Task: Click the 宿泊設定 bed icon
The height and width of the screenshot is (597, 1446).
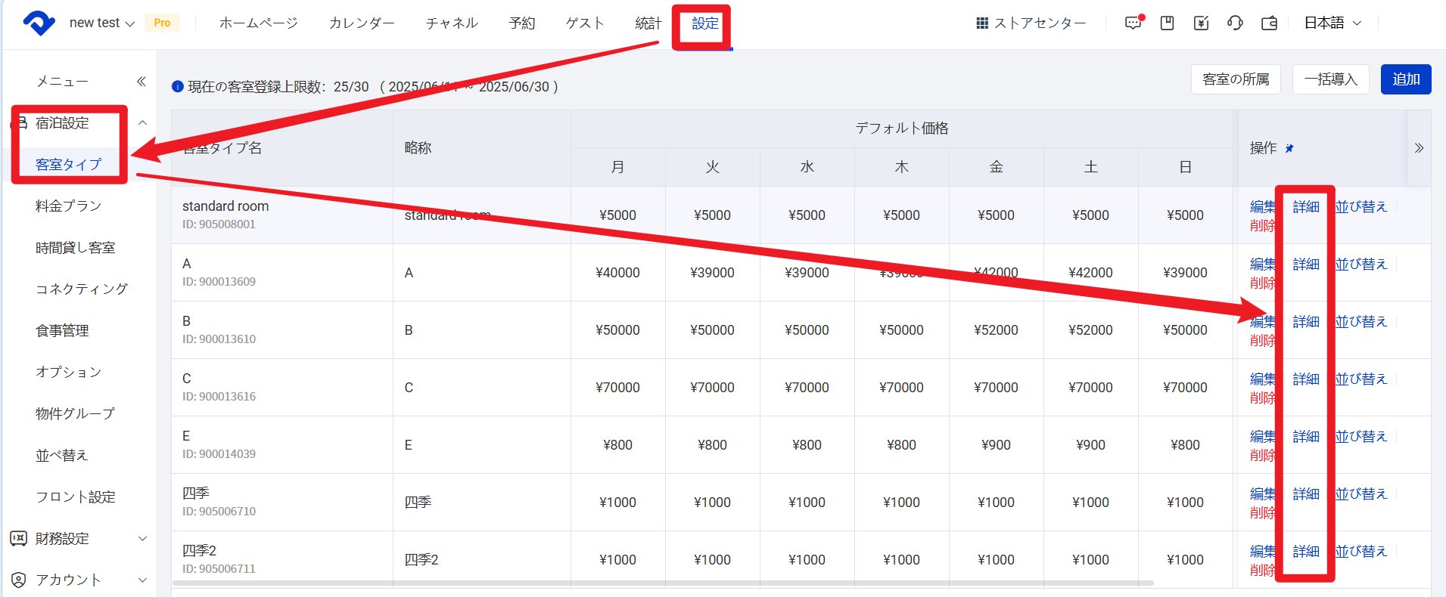Action: (20, 122)
